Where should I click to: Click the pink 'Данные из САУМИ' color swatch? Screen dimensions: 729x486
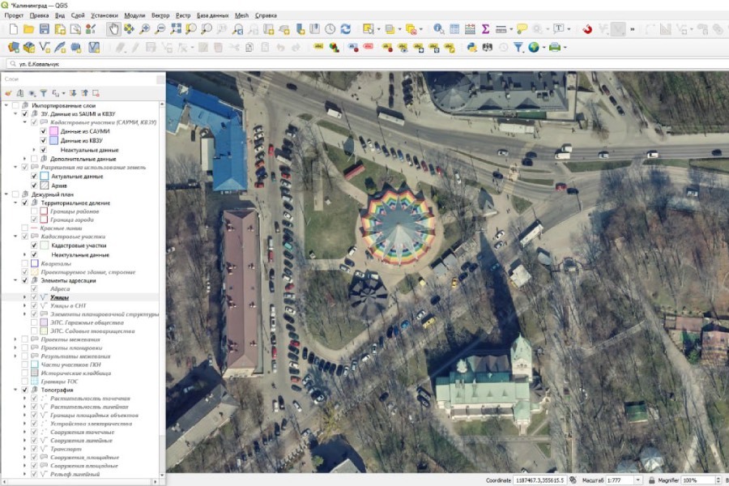click(53, 131)
